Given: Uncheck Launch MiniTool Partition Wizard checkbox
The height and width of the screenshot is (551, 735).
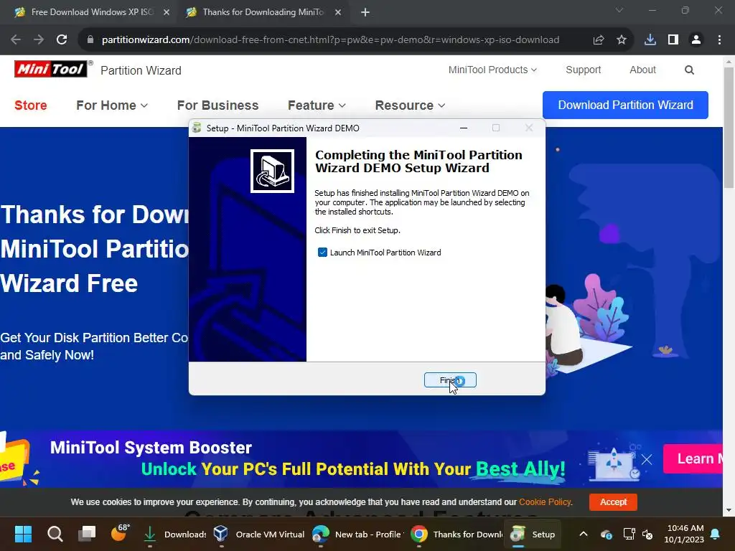Looking at the screenshot, I should [322, 253].
